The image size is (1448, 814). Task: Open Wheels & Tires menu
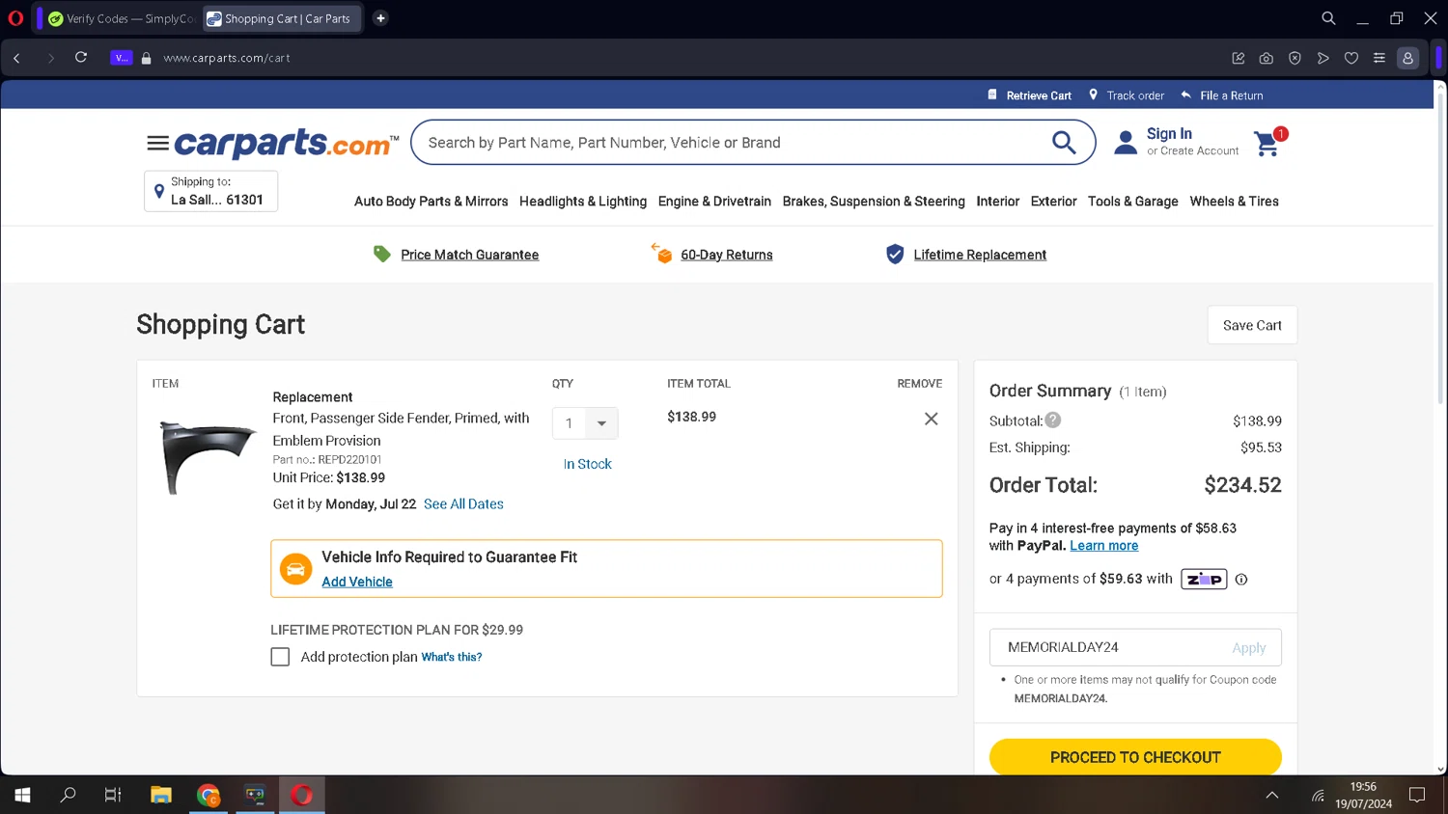pos(1234,202)
